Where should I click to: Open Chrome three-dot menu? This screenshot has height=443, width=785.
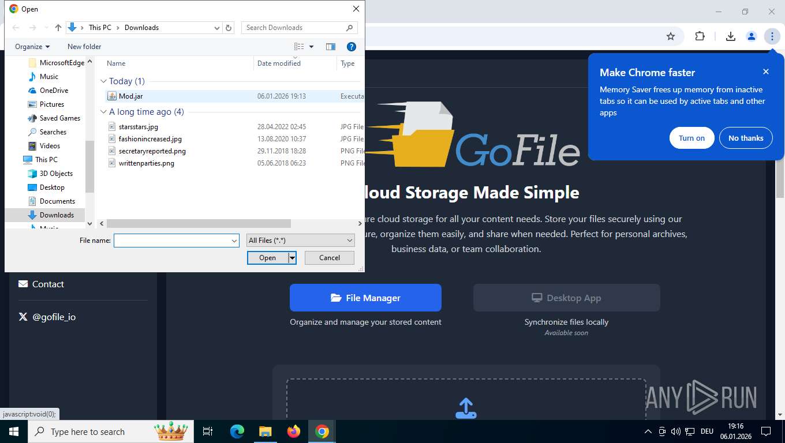[772, 36]
